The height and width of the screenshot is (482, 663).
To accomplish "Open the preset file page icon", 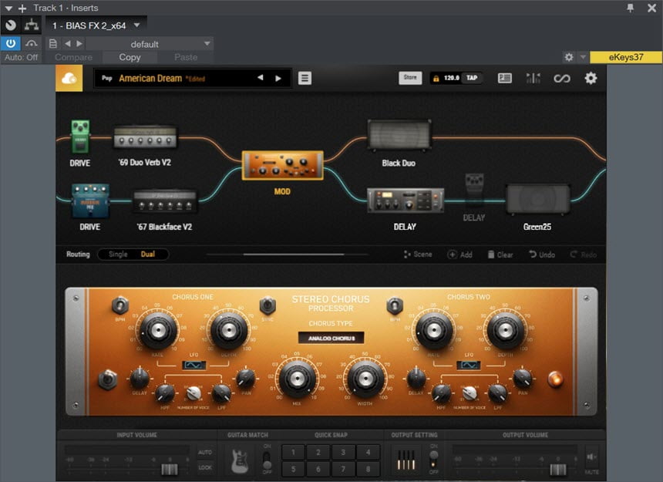I will (x=53, y=43).
